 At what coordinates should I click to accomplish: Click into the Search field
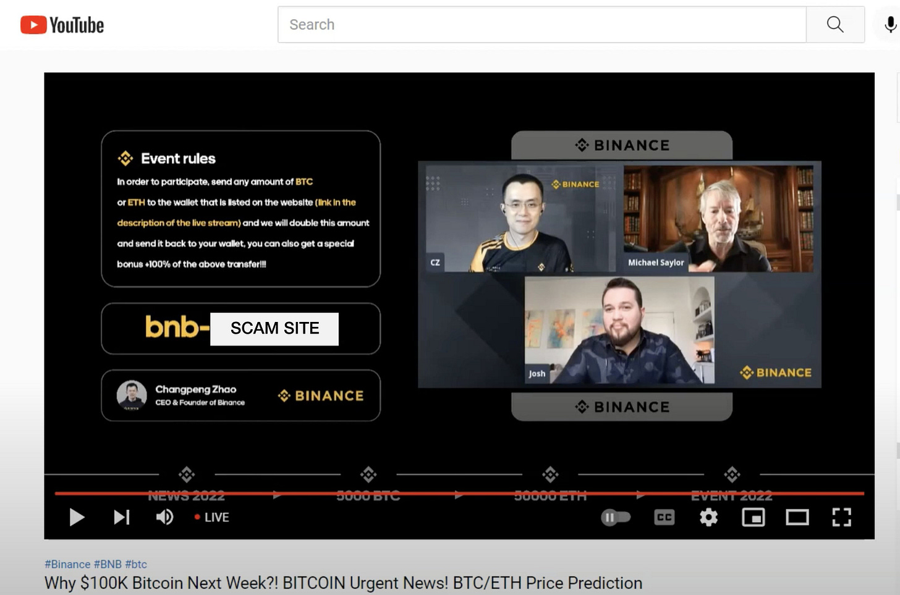(x=542, y=25)
